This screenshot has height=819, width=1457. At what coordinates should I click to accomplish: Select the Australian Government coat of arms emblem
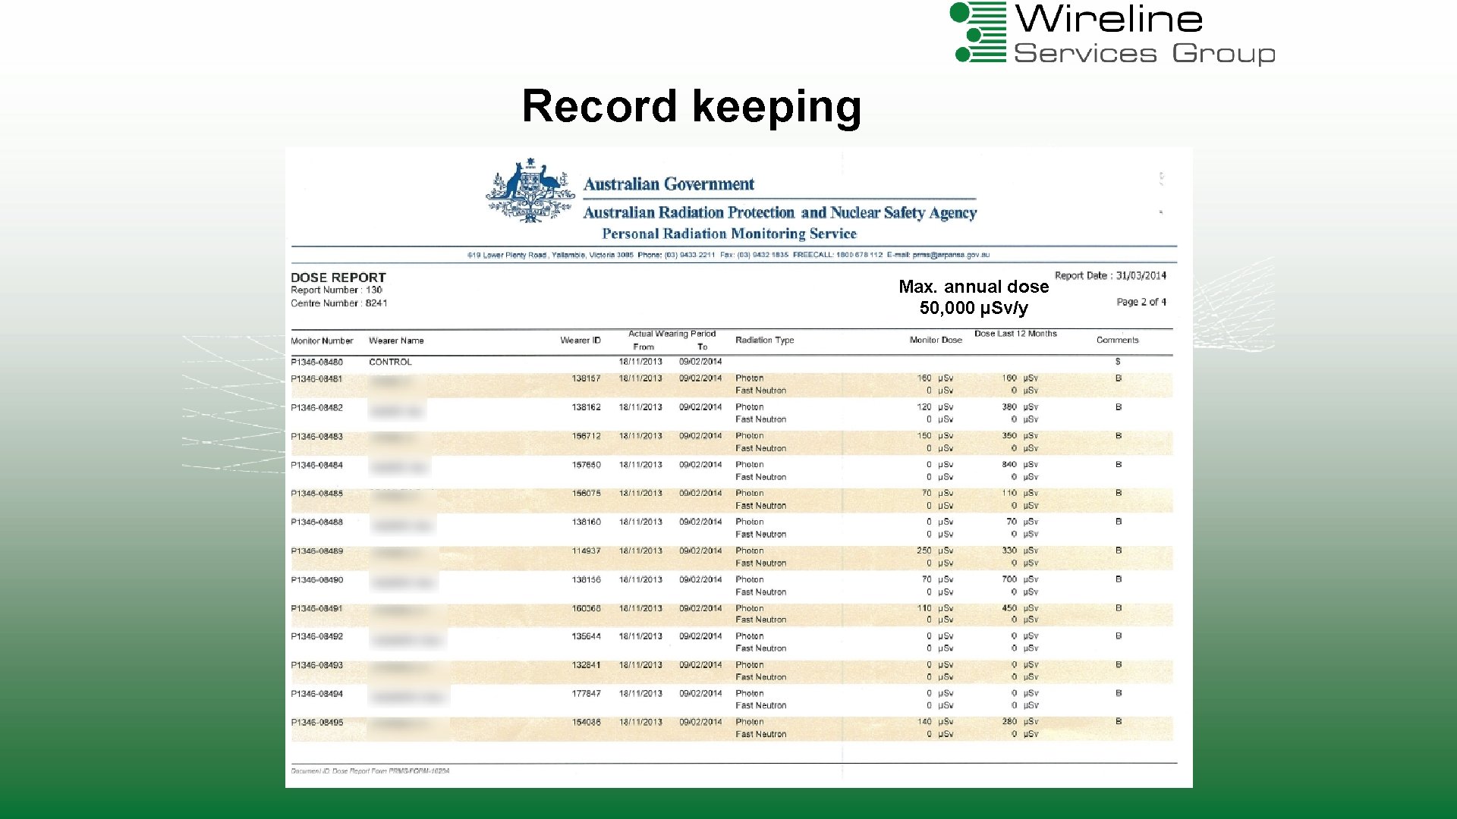pyautogui.click(x=530, y=190)
